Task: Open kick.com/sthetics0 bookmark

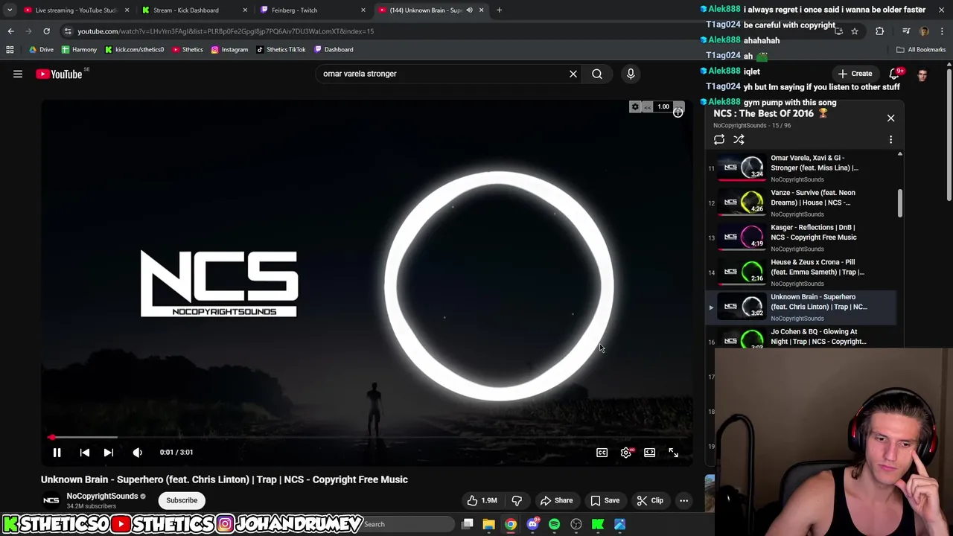Action: tap(134, 49)
